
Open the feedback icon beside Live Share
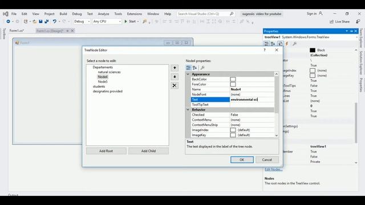[x=358, y=22]
